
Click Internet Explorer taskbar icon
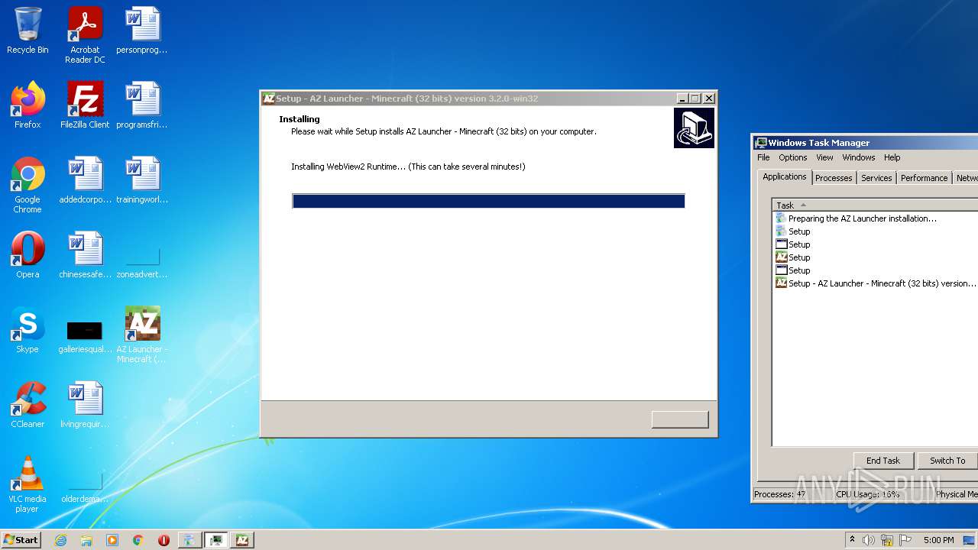[60, 540]
